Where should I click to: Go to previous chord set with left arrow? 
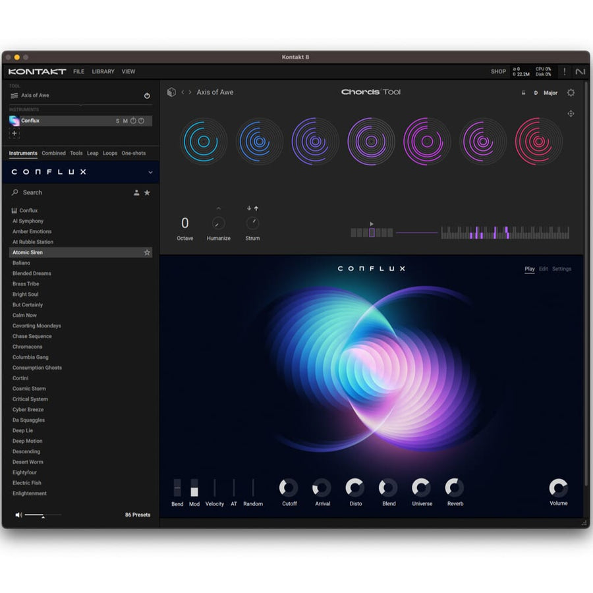click(x=183, y=92)
